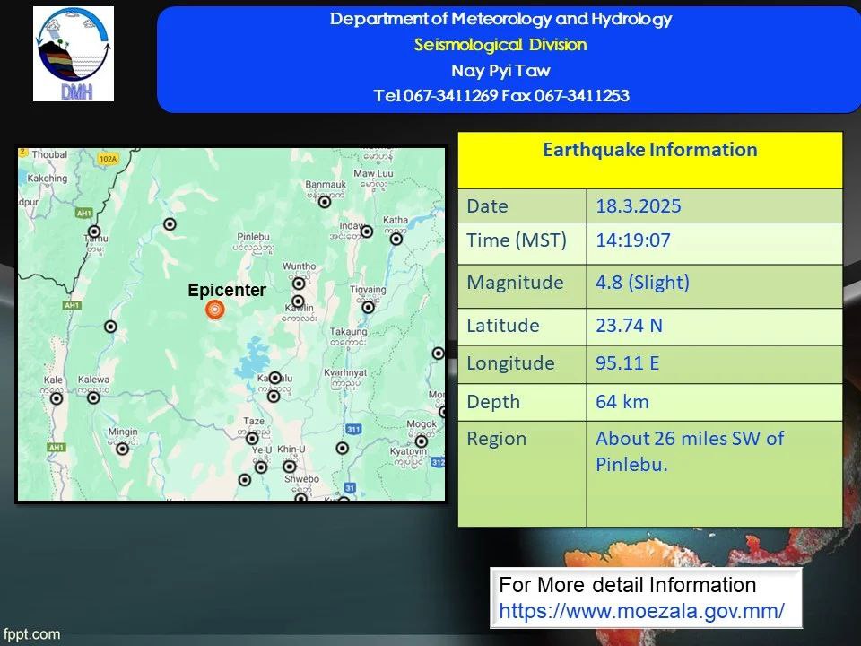Click the 'Kyarhnyat' map label
The width and height of the screenshot is (861, 646).
[345, 372]
